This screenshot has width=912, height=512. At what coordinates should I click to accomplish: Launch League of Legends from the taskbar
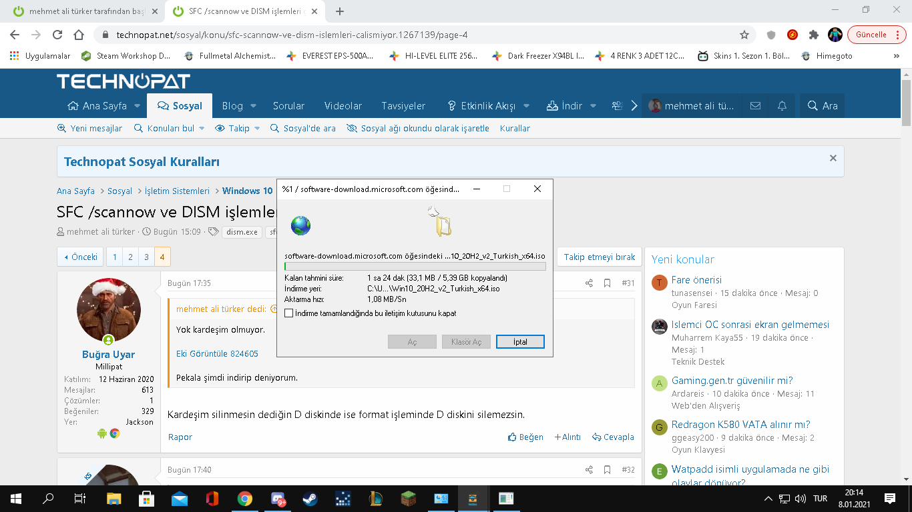pyautogui.click(x=376, y=499)
